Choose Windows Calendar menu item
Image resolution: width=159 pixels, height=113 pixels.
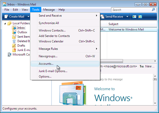(65, 41)
